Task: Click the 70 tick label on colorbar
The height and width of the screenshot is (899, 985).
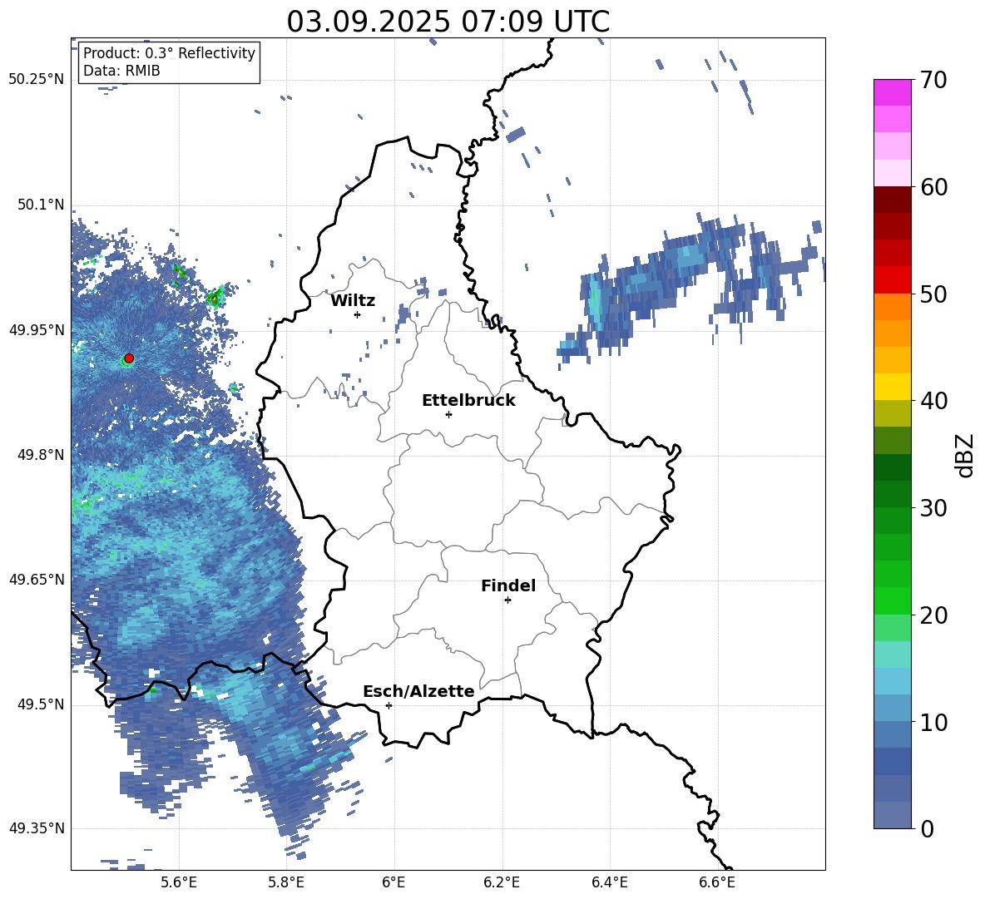Action: 933,80
